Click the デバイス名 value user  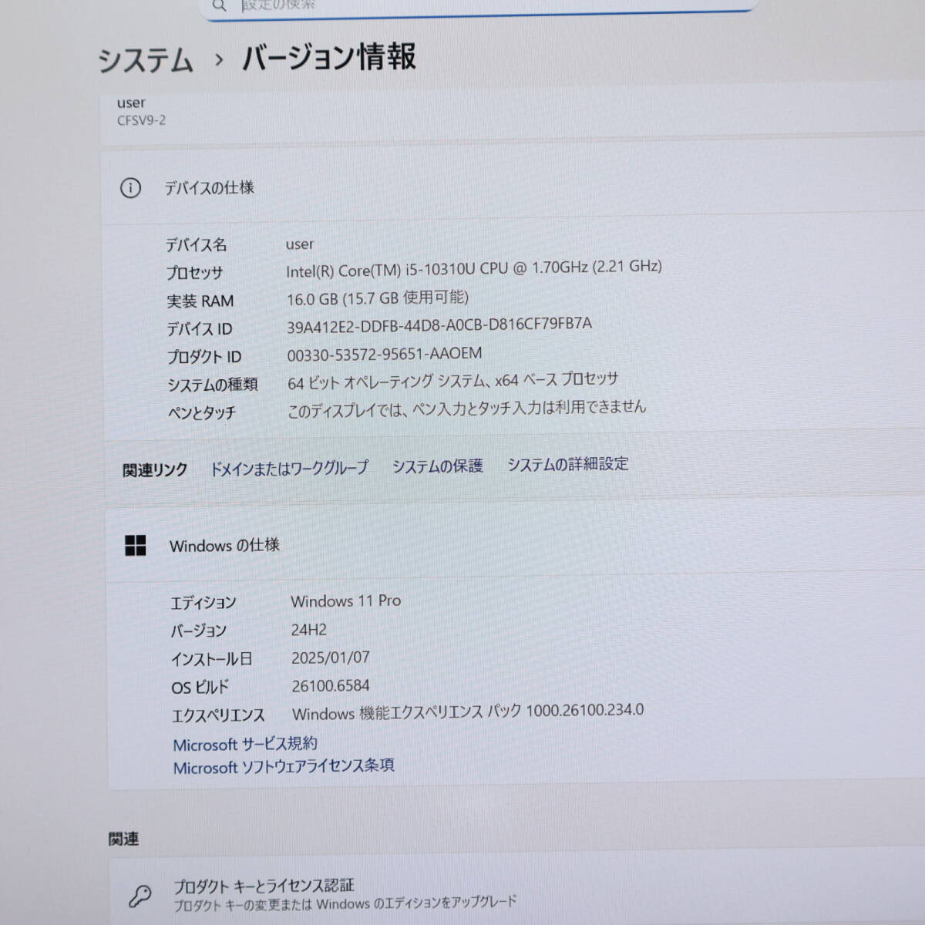300,244
